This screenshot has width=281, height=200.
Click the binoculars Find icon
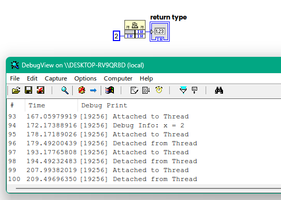coord(219,91)
